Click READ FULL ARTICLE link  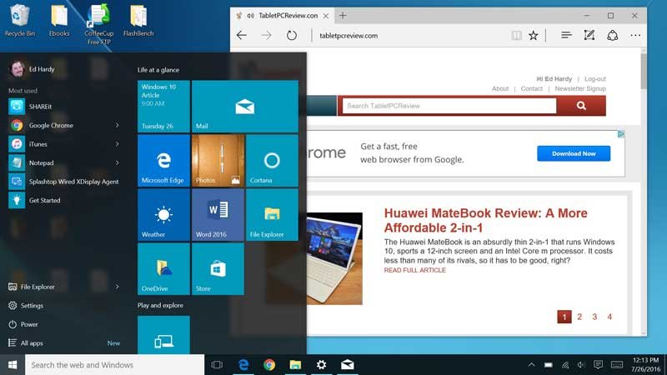point(414,270)
